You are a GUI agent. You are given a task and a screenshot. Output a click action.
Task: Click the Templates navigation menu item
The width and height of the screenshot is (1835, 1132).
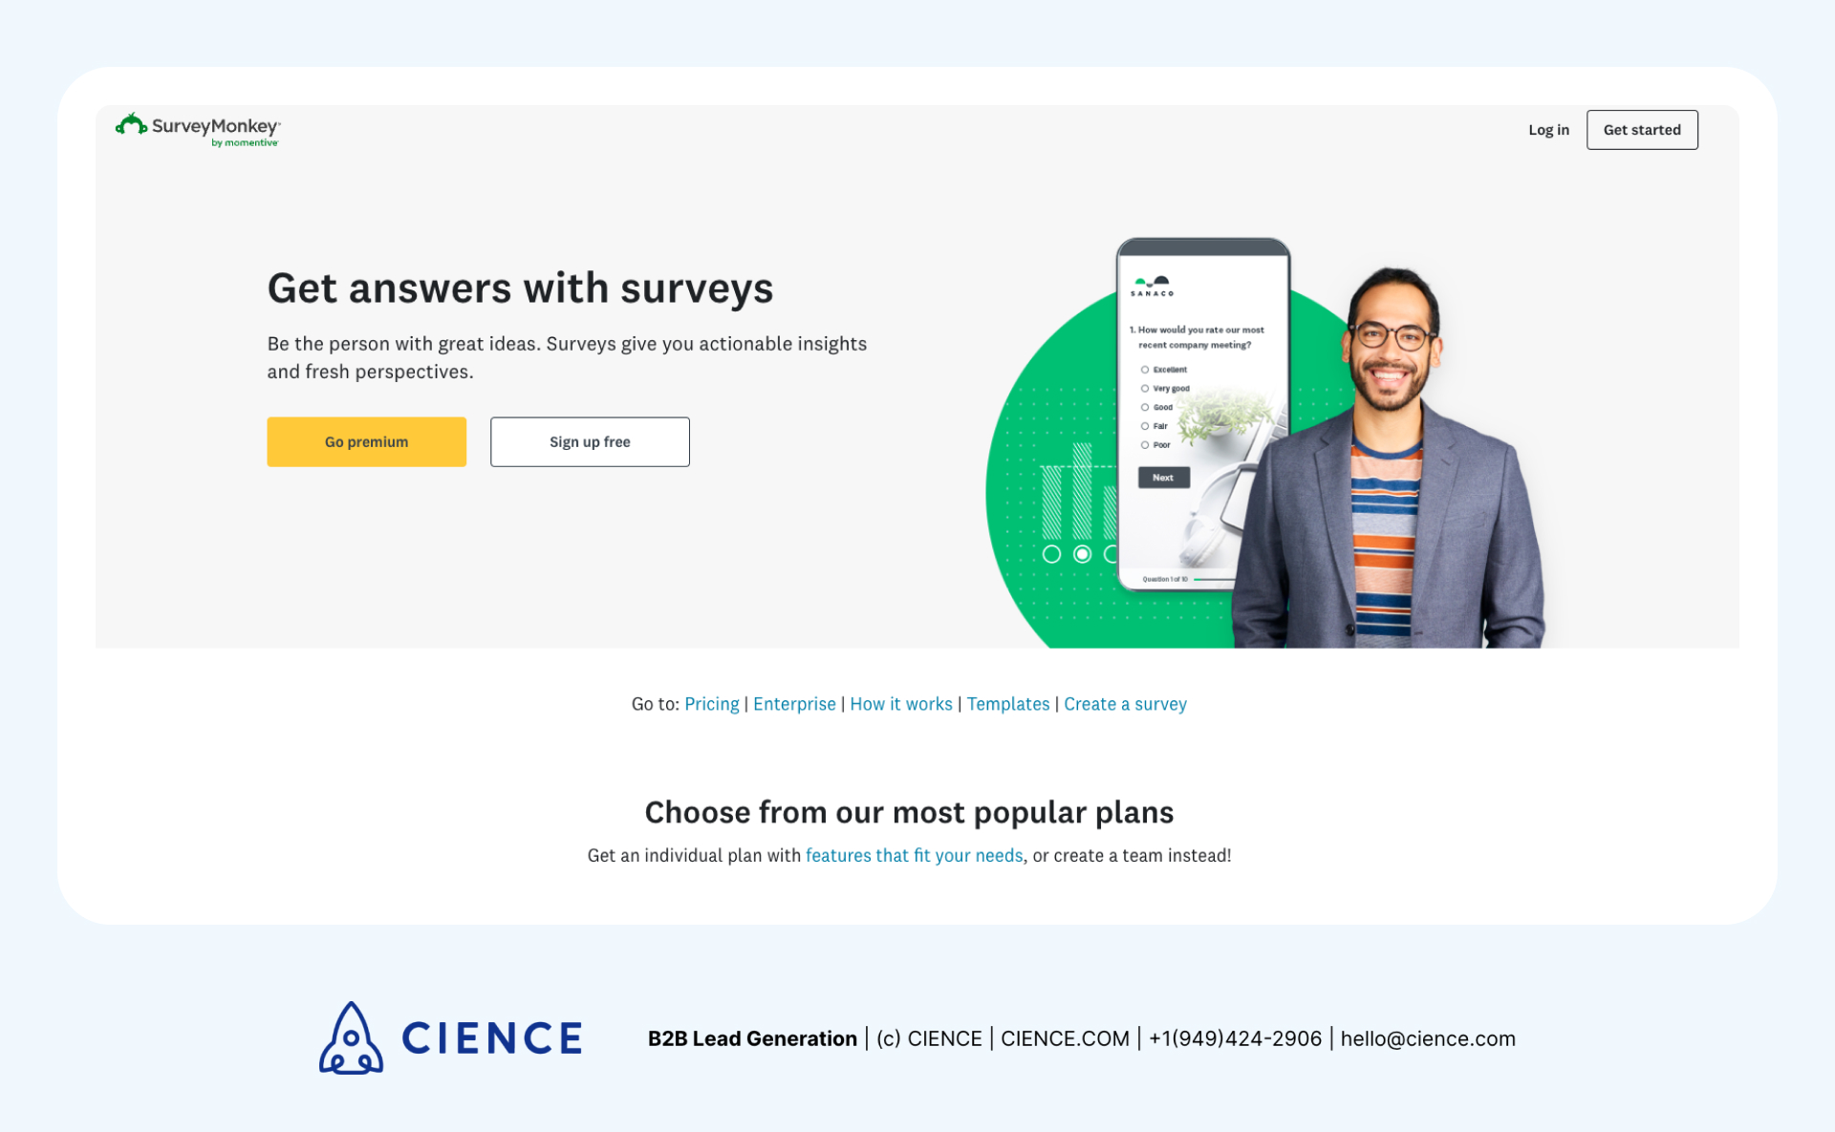point(1006,704)
